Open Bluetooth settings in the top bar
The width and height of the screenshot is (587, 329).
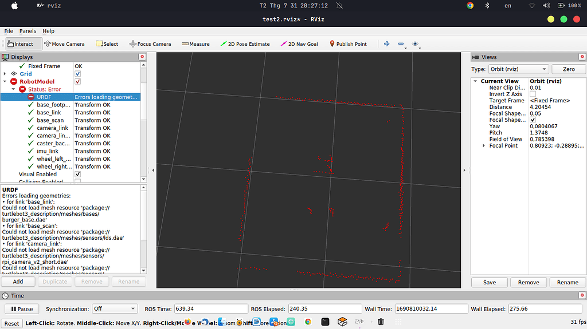(487, 6)
